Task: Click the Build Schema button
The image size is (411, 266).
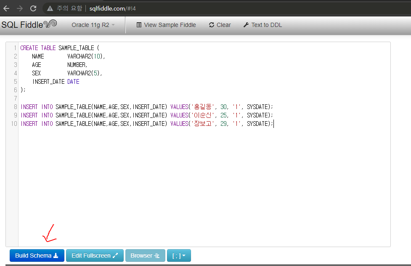Action: point(37,255)
